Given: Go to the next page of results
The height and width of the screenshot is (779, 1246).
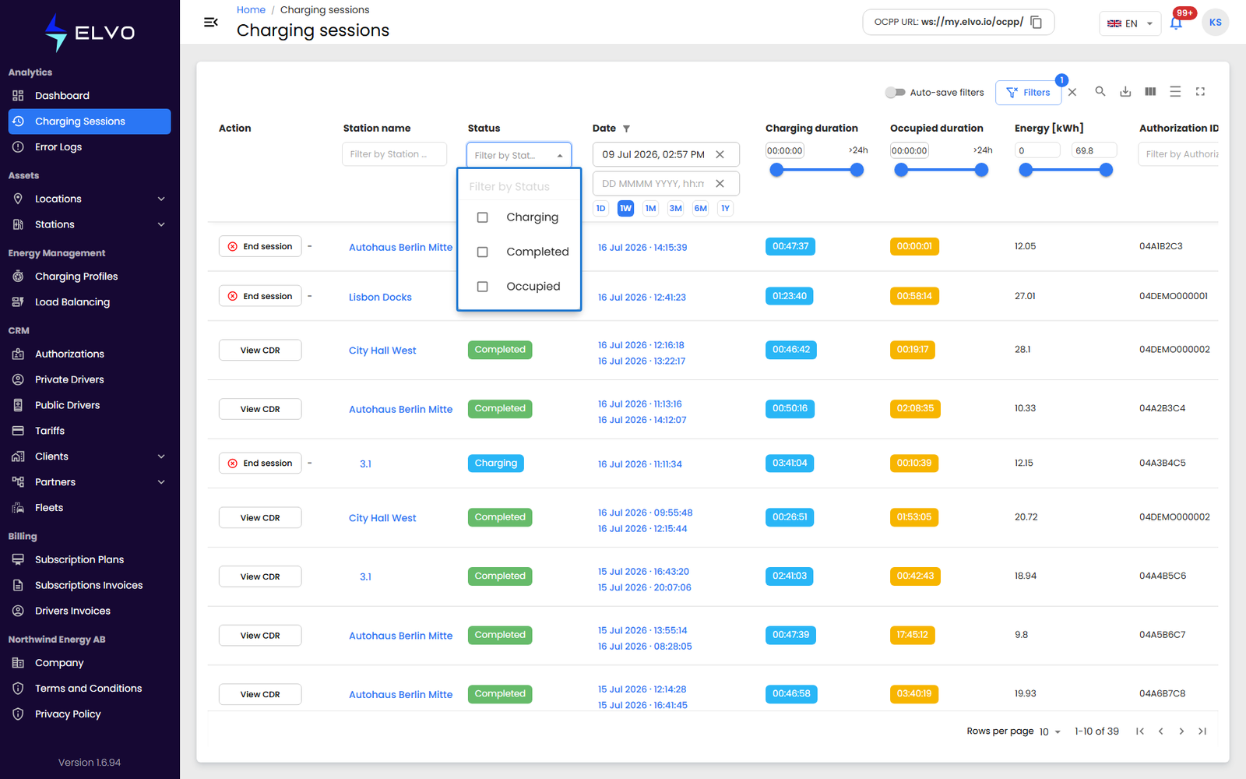Looking at the screenshot, I should [x=1181, y=731].
